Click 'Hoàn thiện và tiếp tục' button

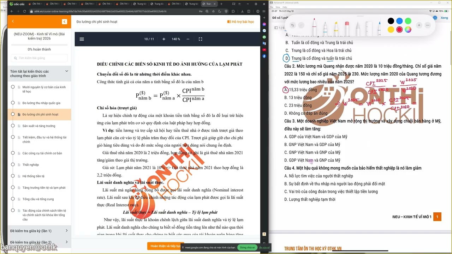click(165, 246)
